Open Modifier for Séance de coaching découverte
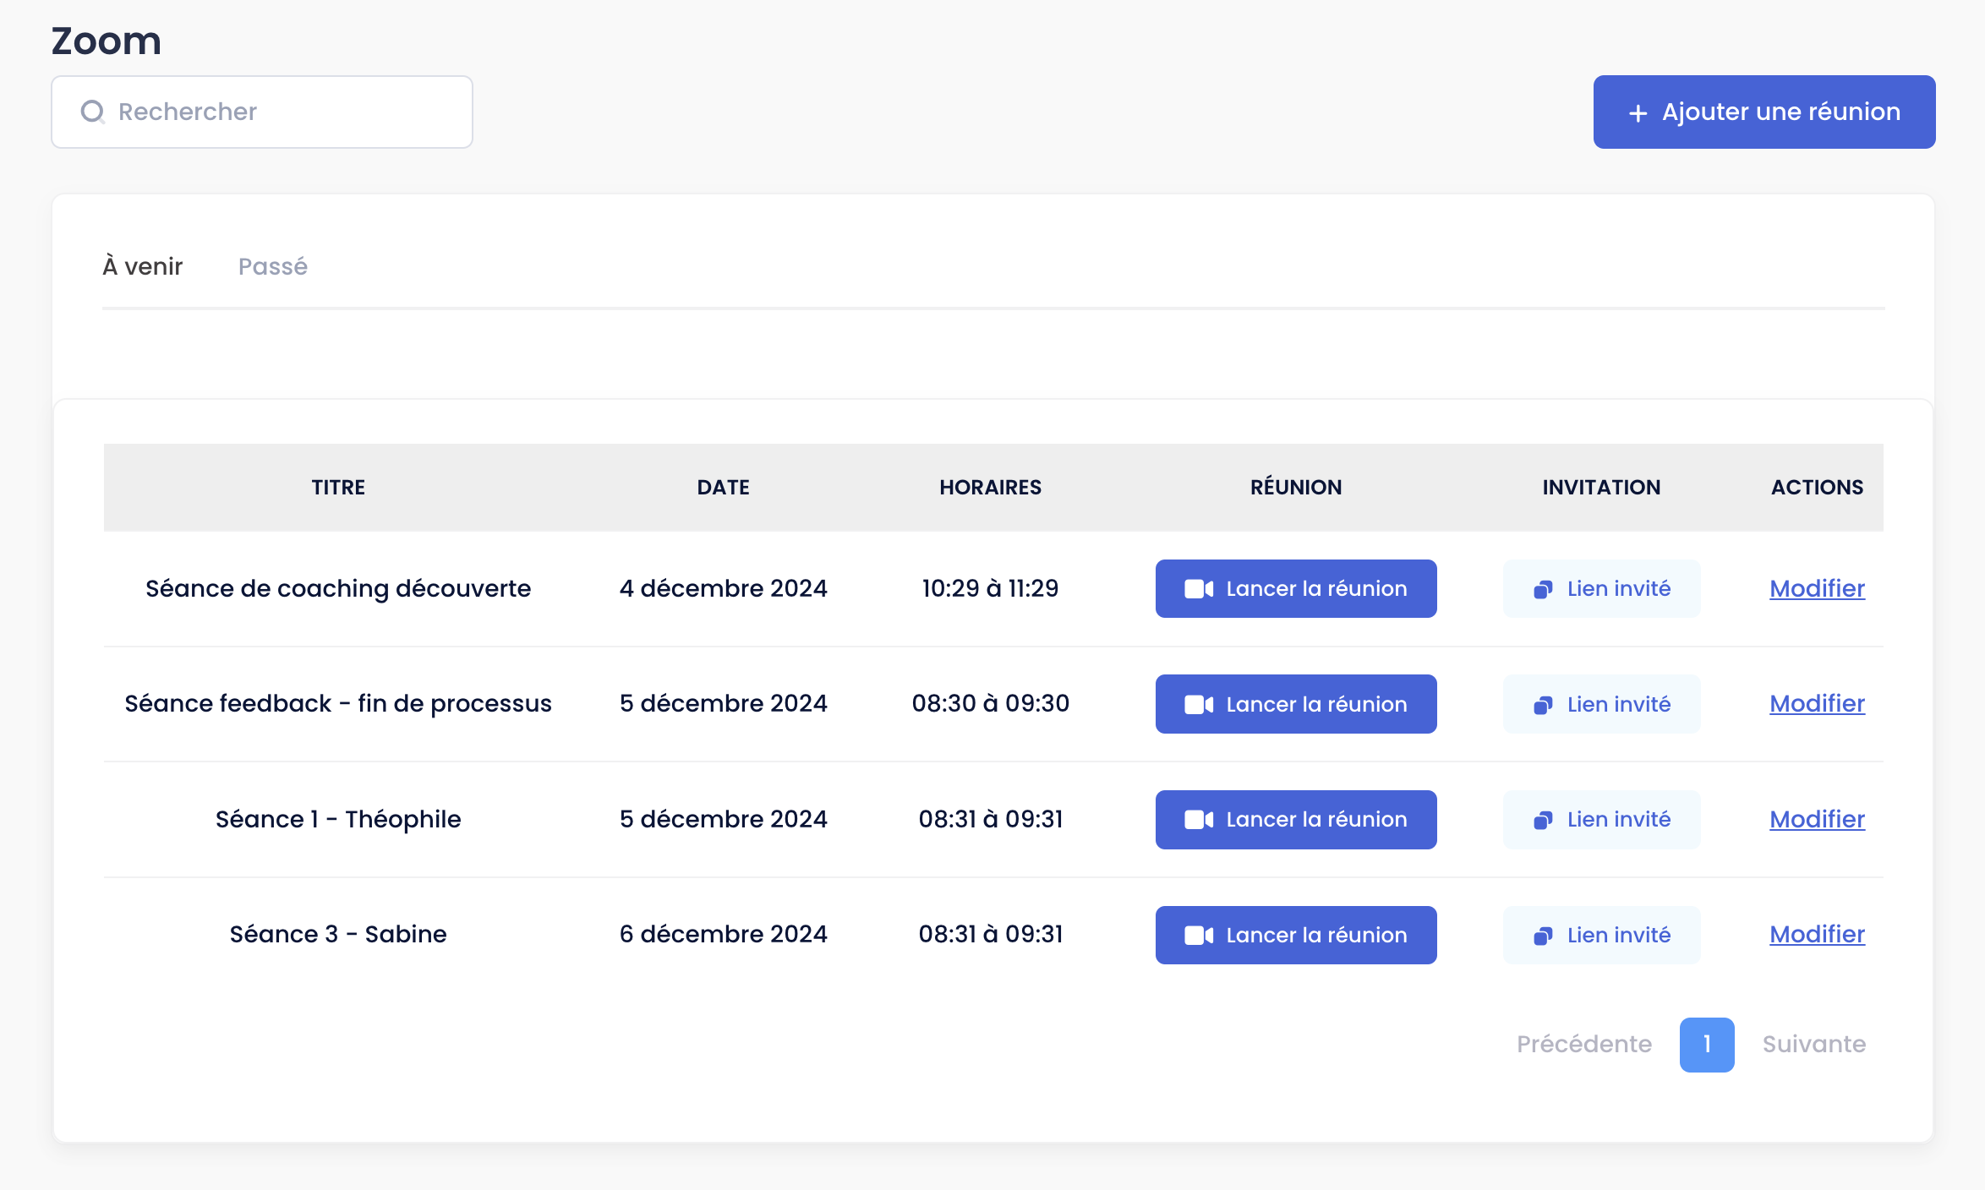This screenshot has height=1190, width=1985. coord(1817,588)
